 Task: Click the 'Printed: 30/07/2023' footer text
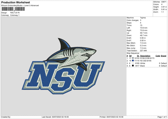point(111,117)
